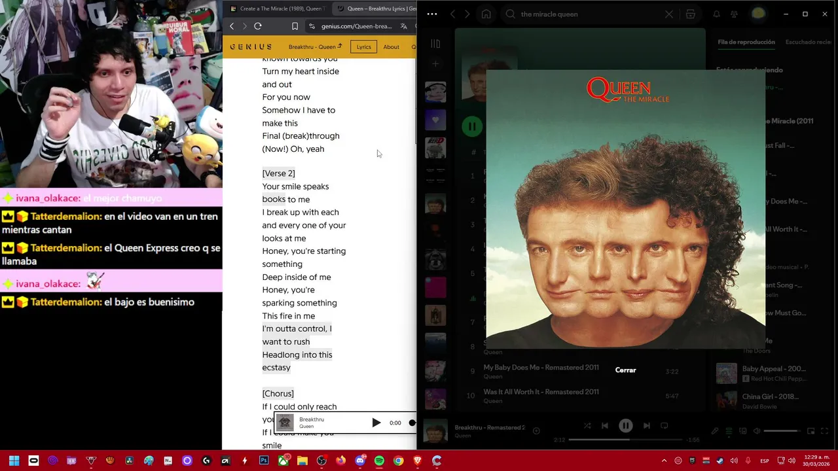The width and height of the screenshot is (838, 471).
Task: Select 'China Girl - 2018' in queue
Action: pos(770,400)
